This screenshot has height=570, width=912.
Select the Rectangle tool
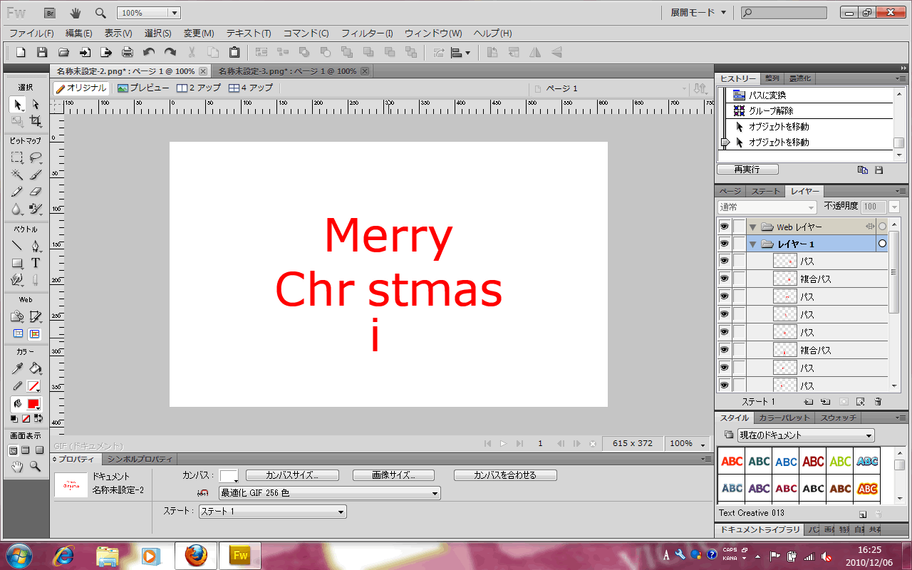click(17, 263)
